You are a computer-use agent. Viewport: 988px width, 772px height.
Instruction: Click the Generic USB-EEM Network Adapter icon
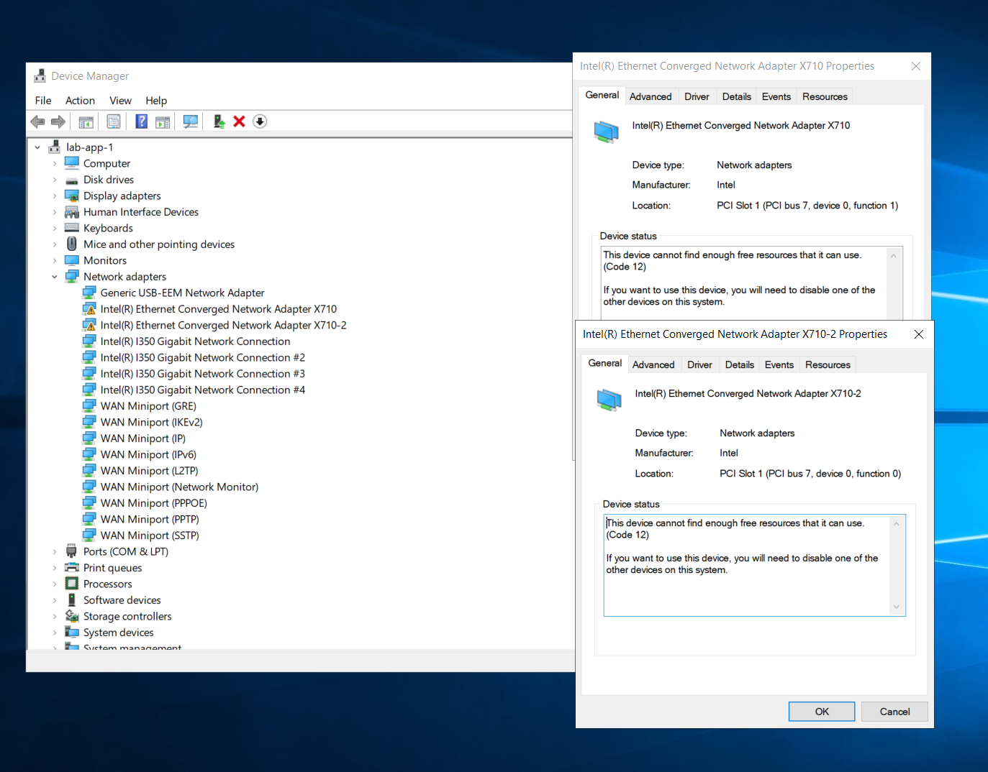(89, 293)
